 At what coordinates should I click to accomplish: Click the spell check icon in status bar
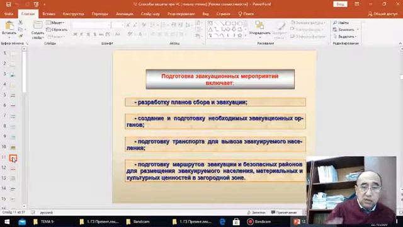33,212
